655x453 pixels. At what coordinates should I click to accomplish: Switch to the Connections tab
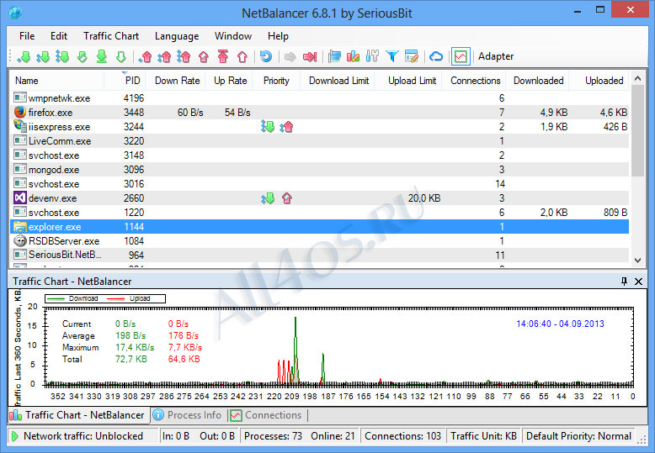[x=267, y=415]
